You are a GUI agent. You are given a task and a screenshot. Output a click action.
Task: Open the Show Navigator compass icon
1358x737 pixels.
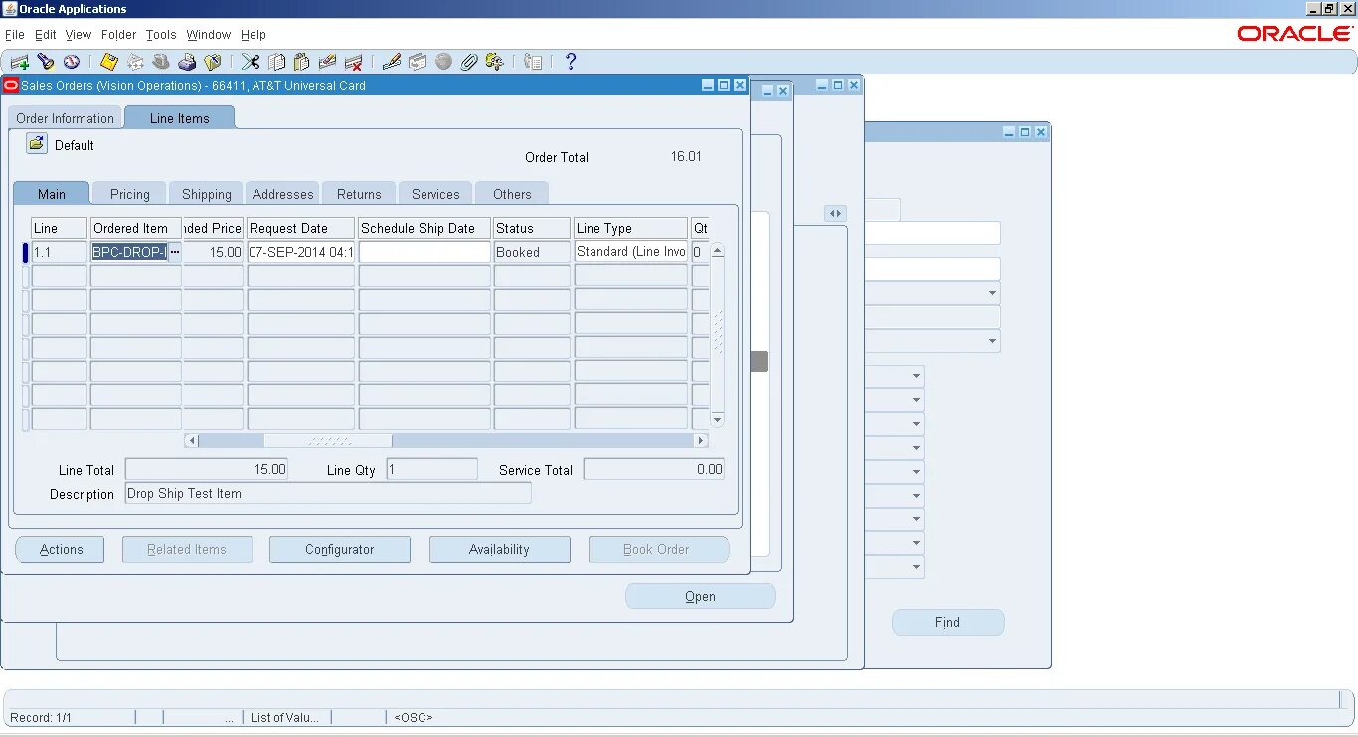point(71,62)
